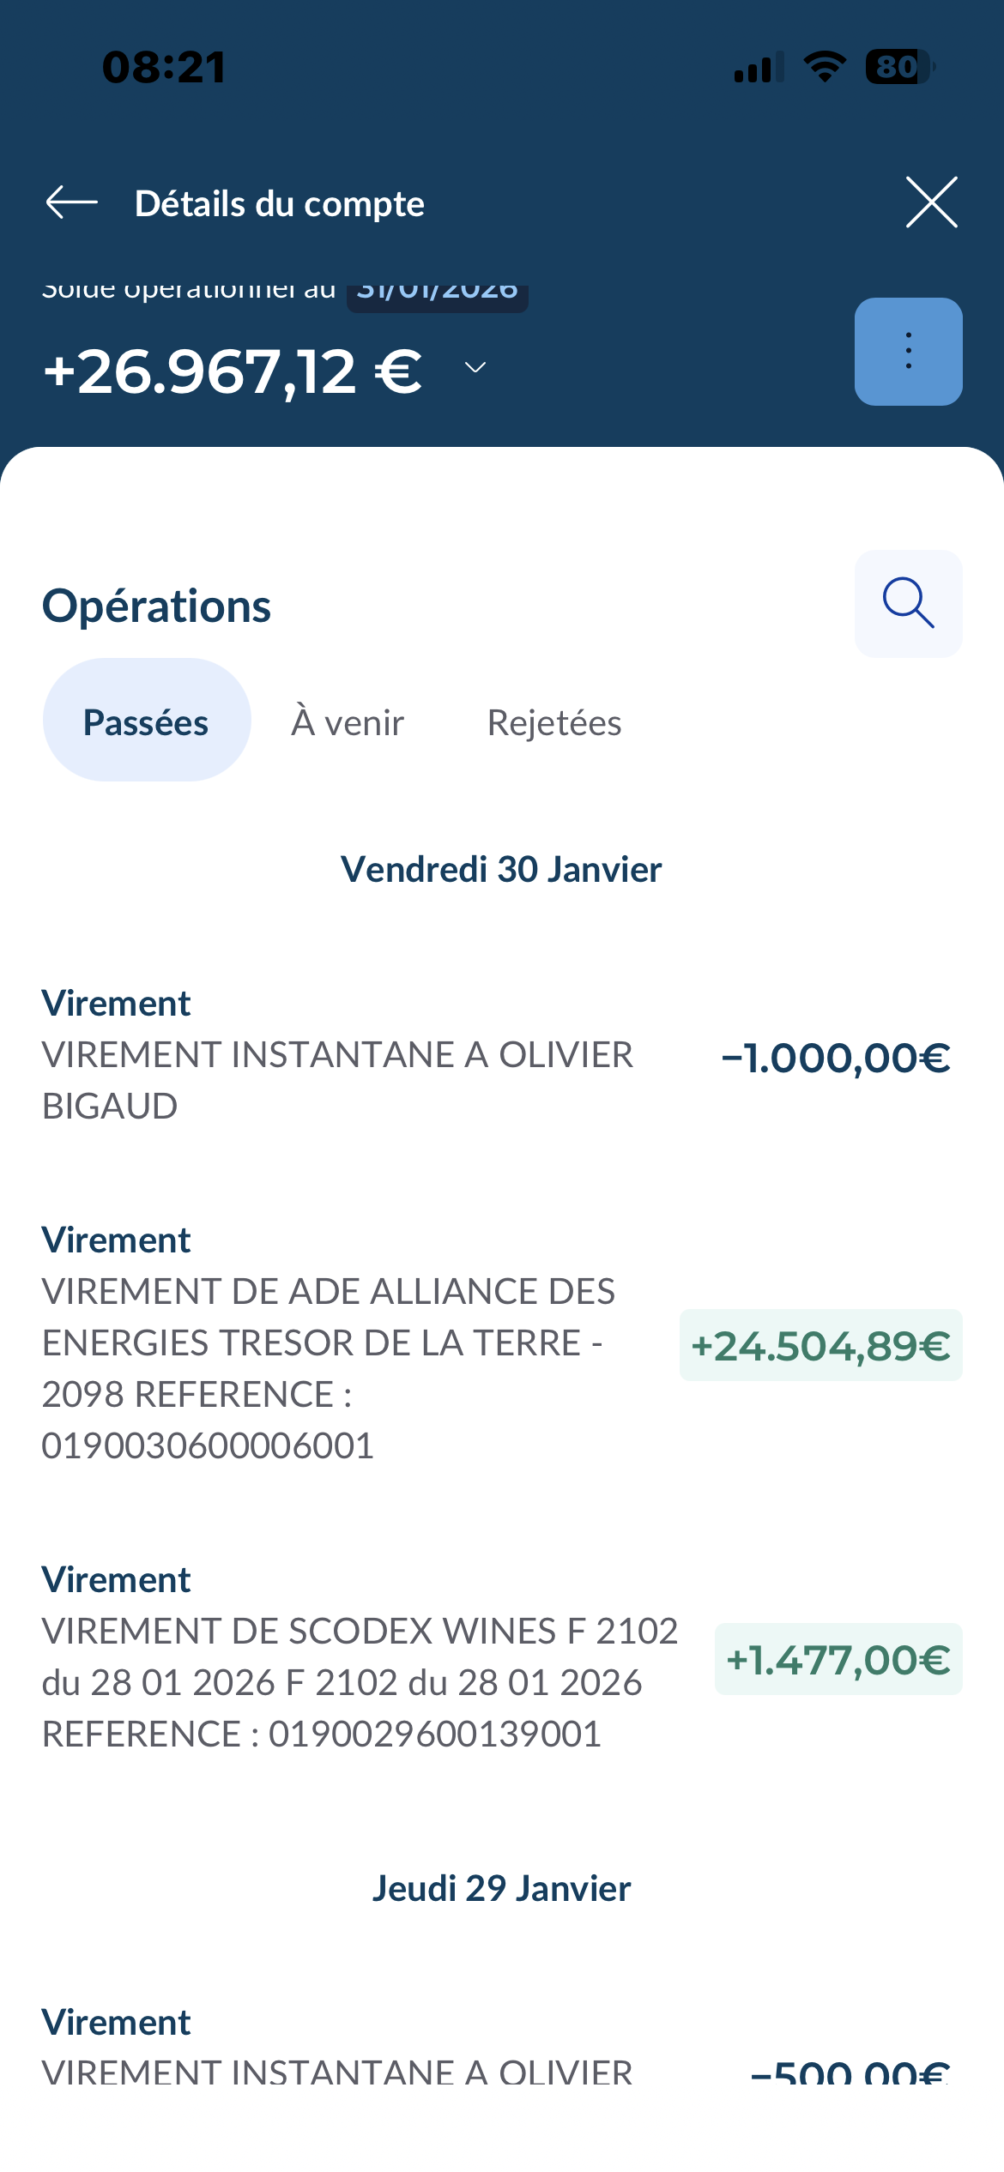1004x2172 pixels.
Task: Switch to the À venir tab
Action: [x=348, y=722]
